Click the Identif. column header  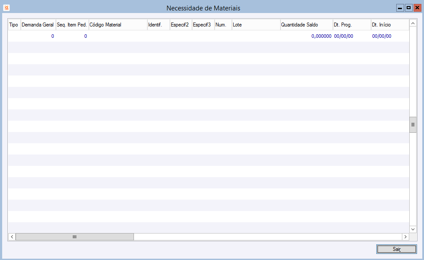(x=159, y=25)
